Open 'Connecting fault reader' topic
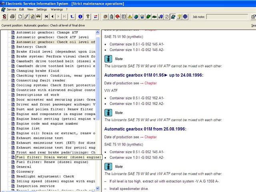The width and height of the screenshot is (256, 192). (41, 80)
